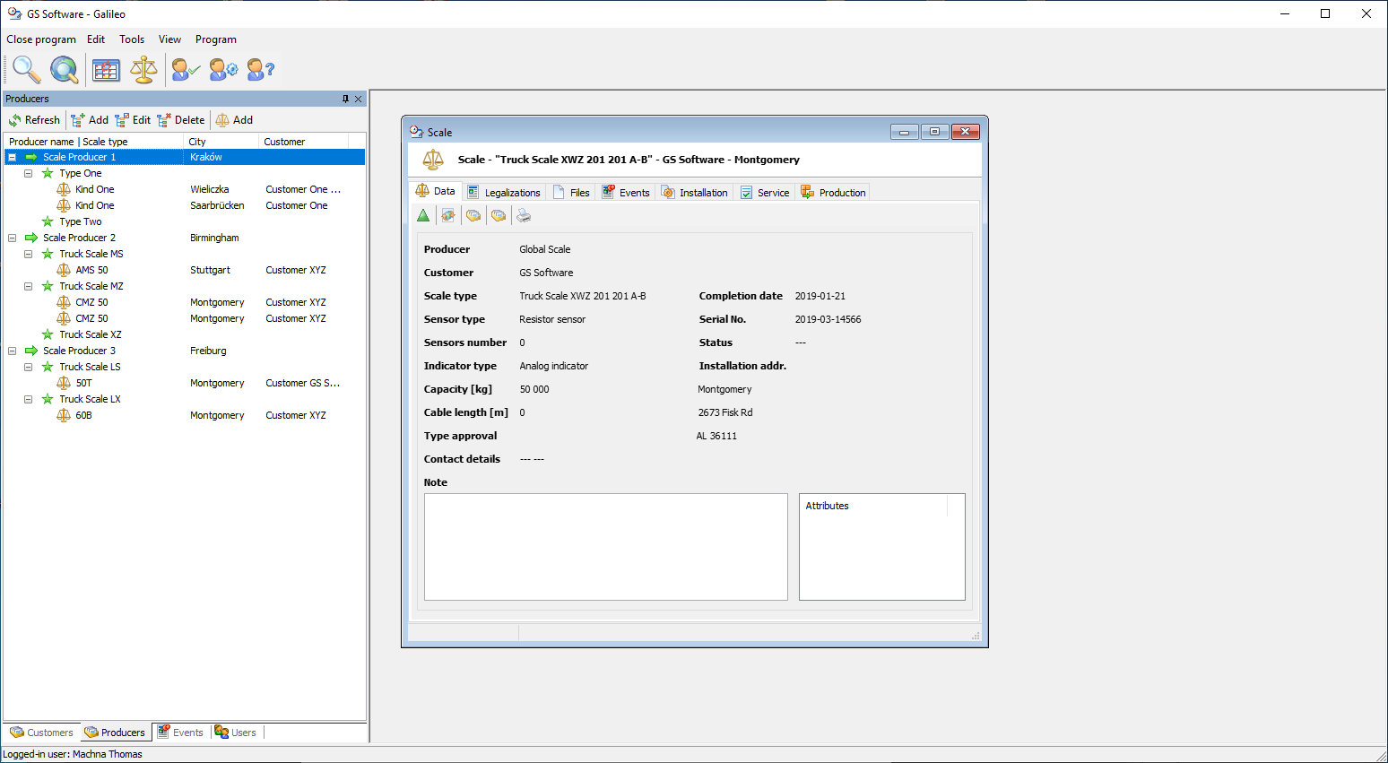Open the globe search tool

coord(64,69)
